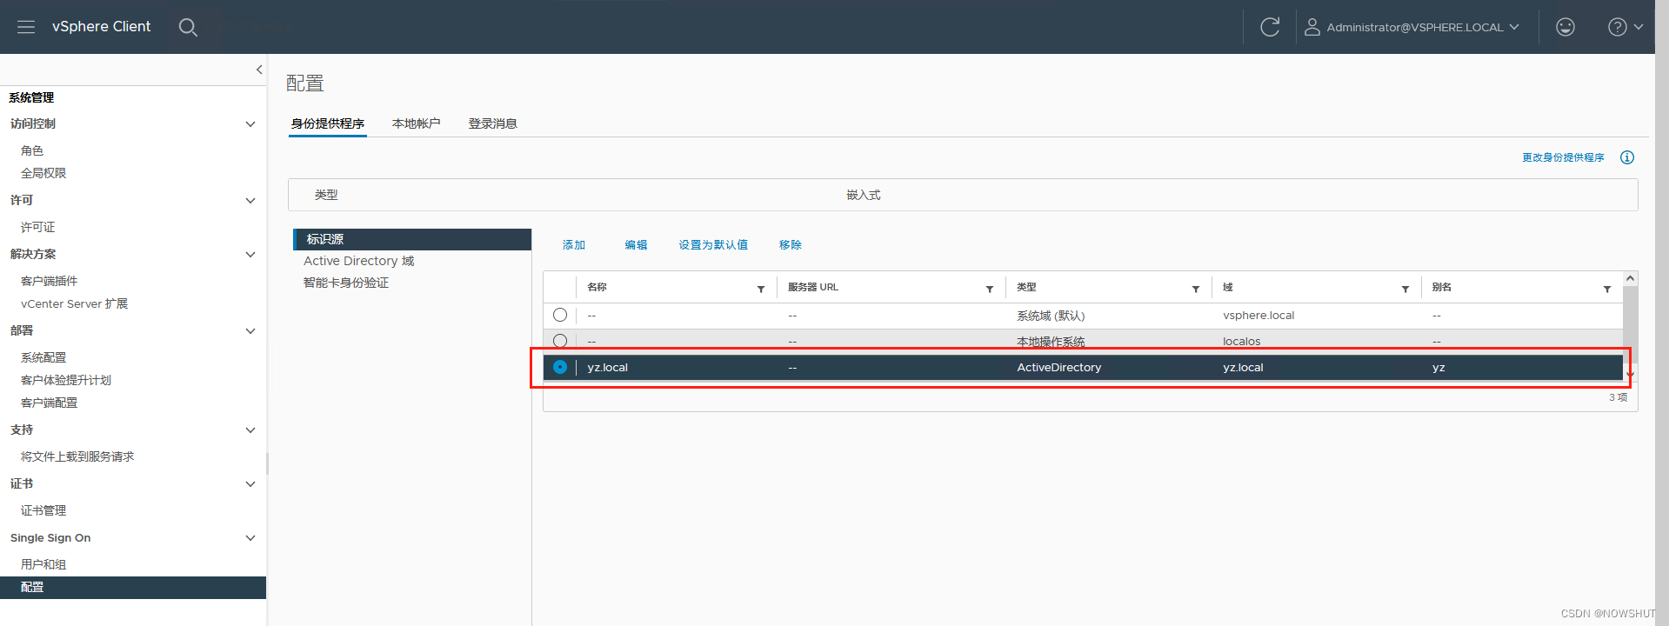Click 设置为默认值 button

pos(713,245)
